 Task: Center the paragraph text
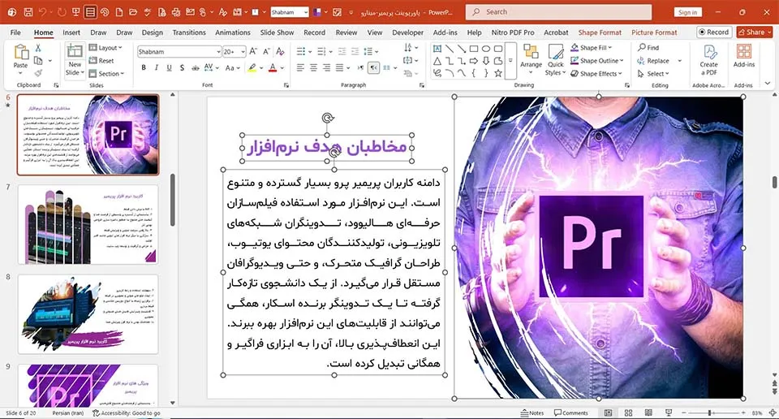click(x=314, y=67)
